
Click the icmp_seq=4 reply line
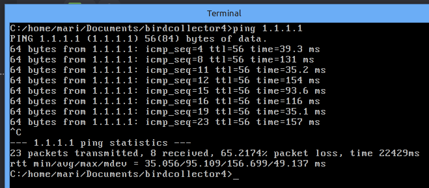point(165,49)
